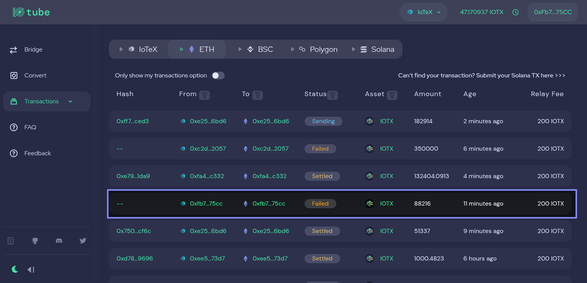Viewport: 587px width, 283px height.
Task: Open the docs icon in sidebar footer
Action: point(11,241)
